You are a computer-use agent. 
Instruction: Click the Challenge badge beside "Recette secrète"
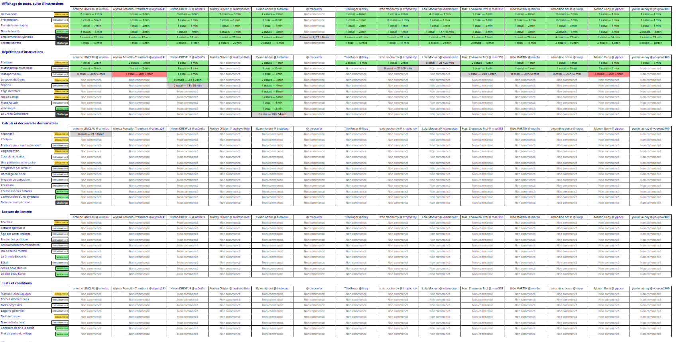point(62,43)
